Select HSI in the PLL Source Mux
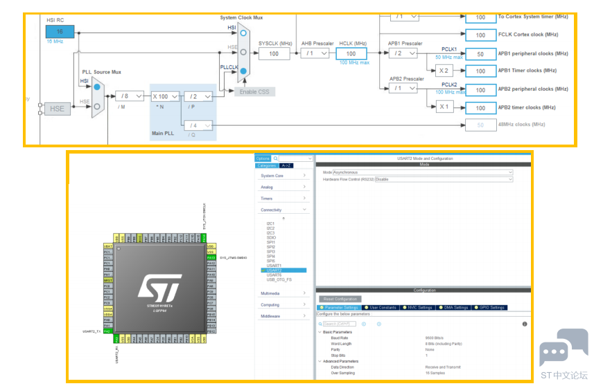Screen dimensions: 594x386 (x=97, y=87)
